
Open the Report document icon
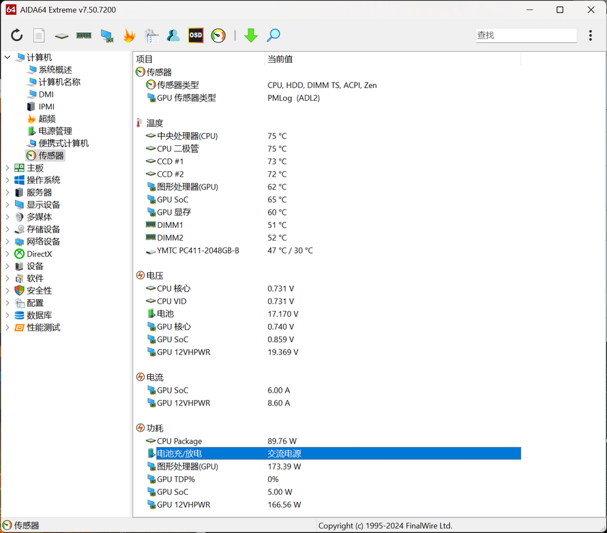40,35
